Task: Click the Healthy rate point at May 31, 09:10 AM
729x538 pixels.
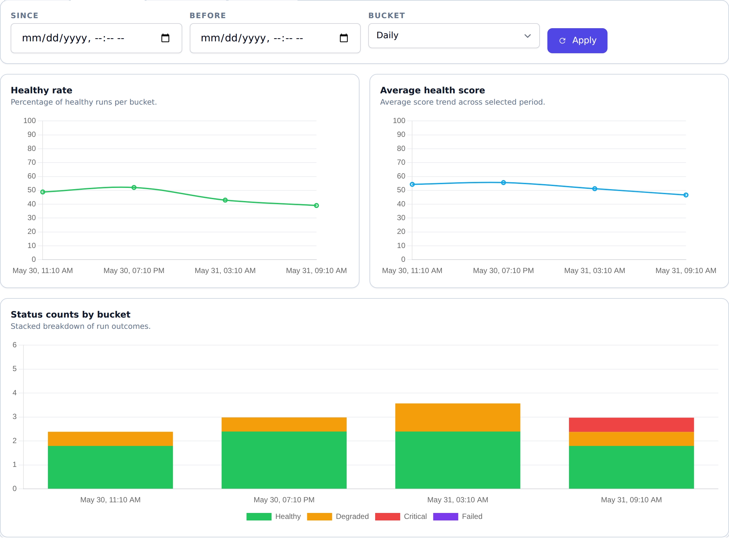Action: coord(316,205)
